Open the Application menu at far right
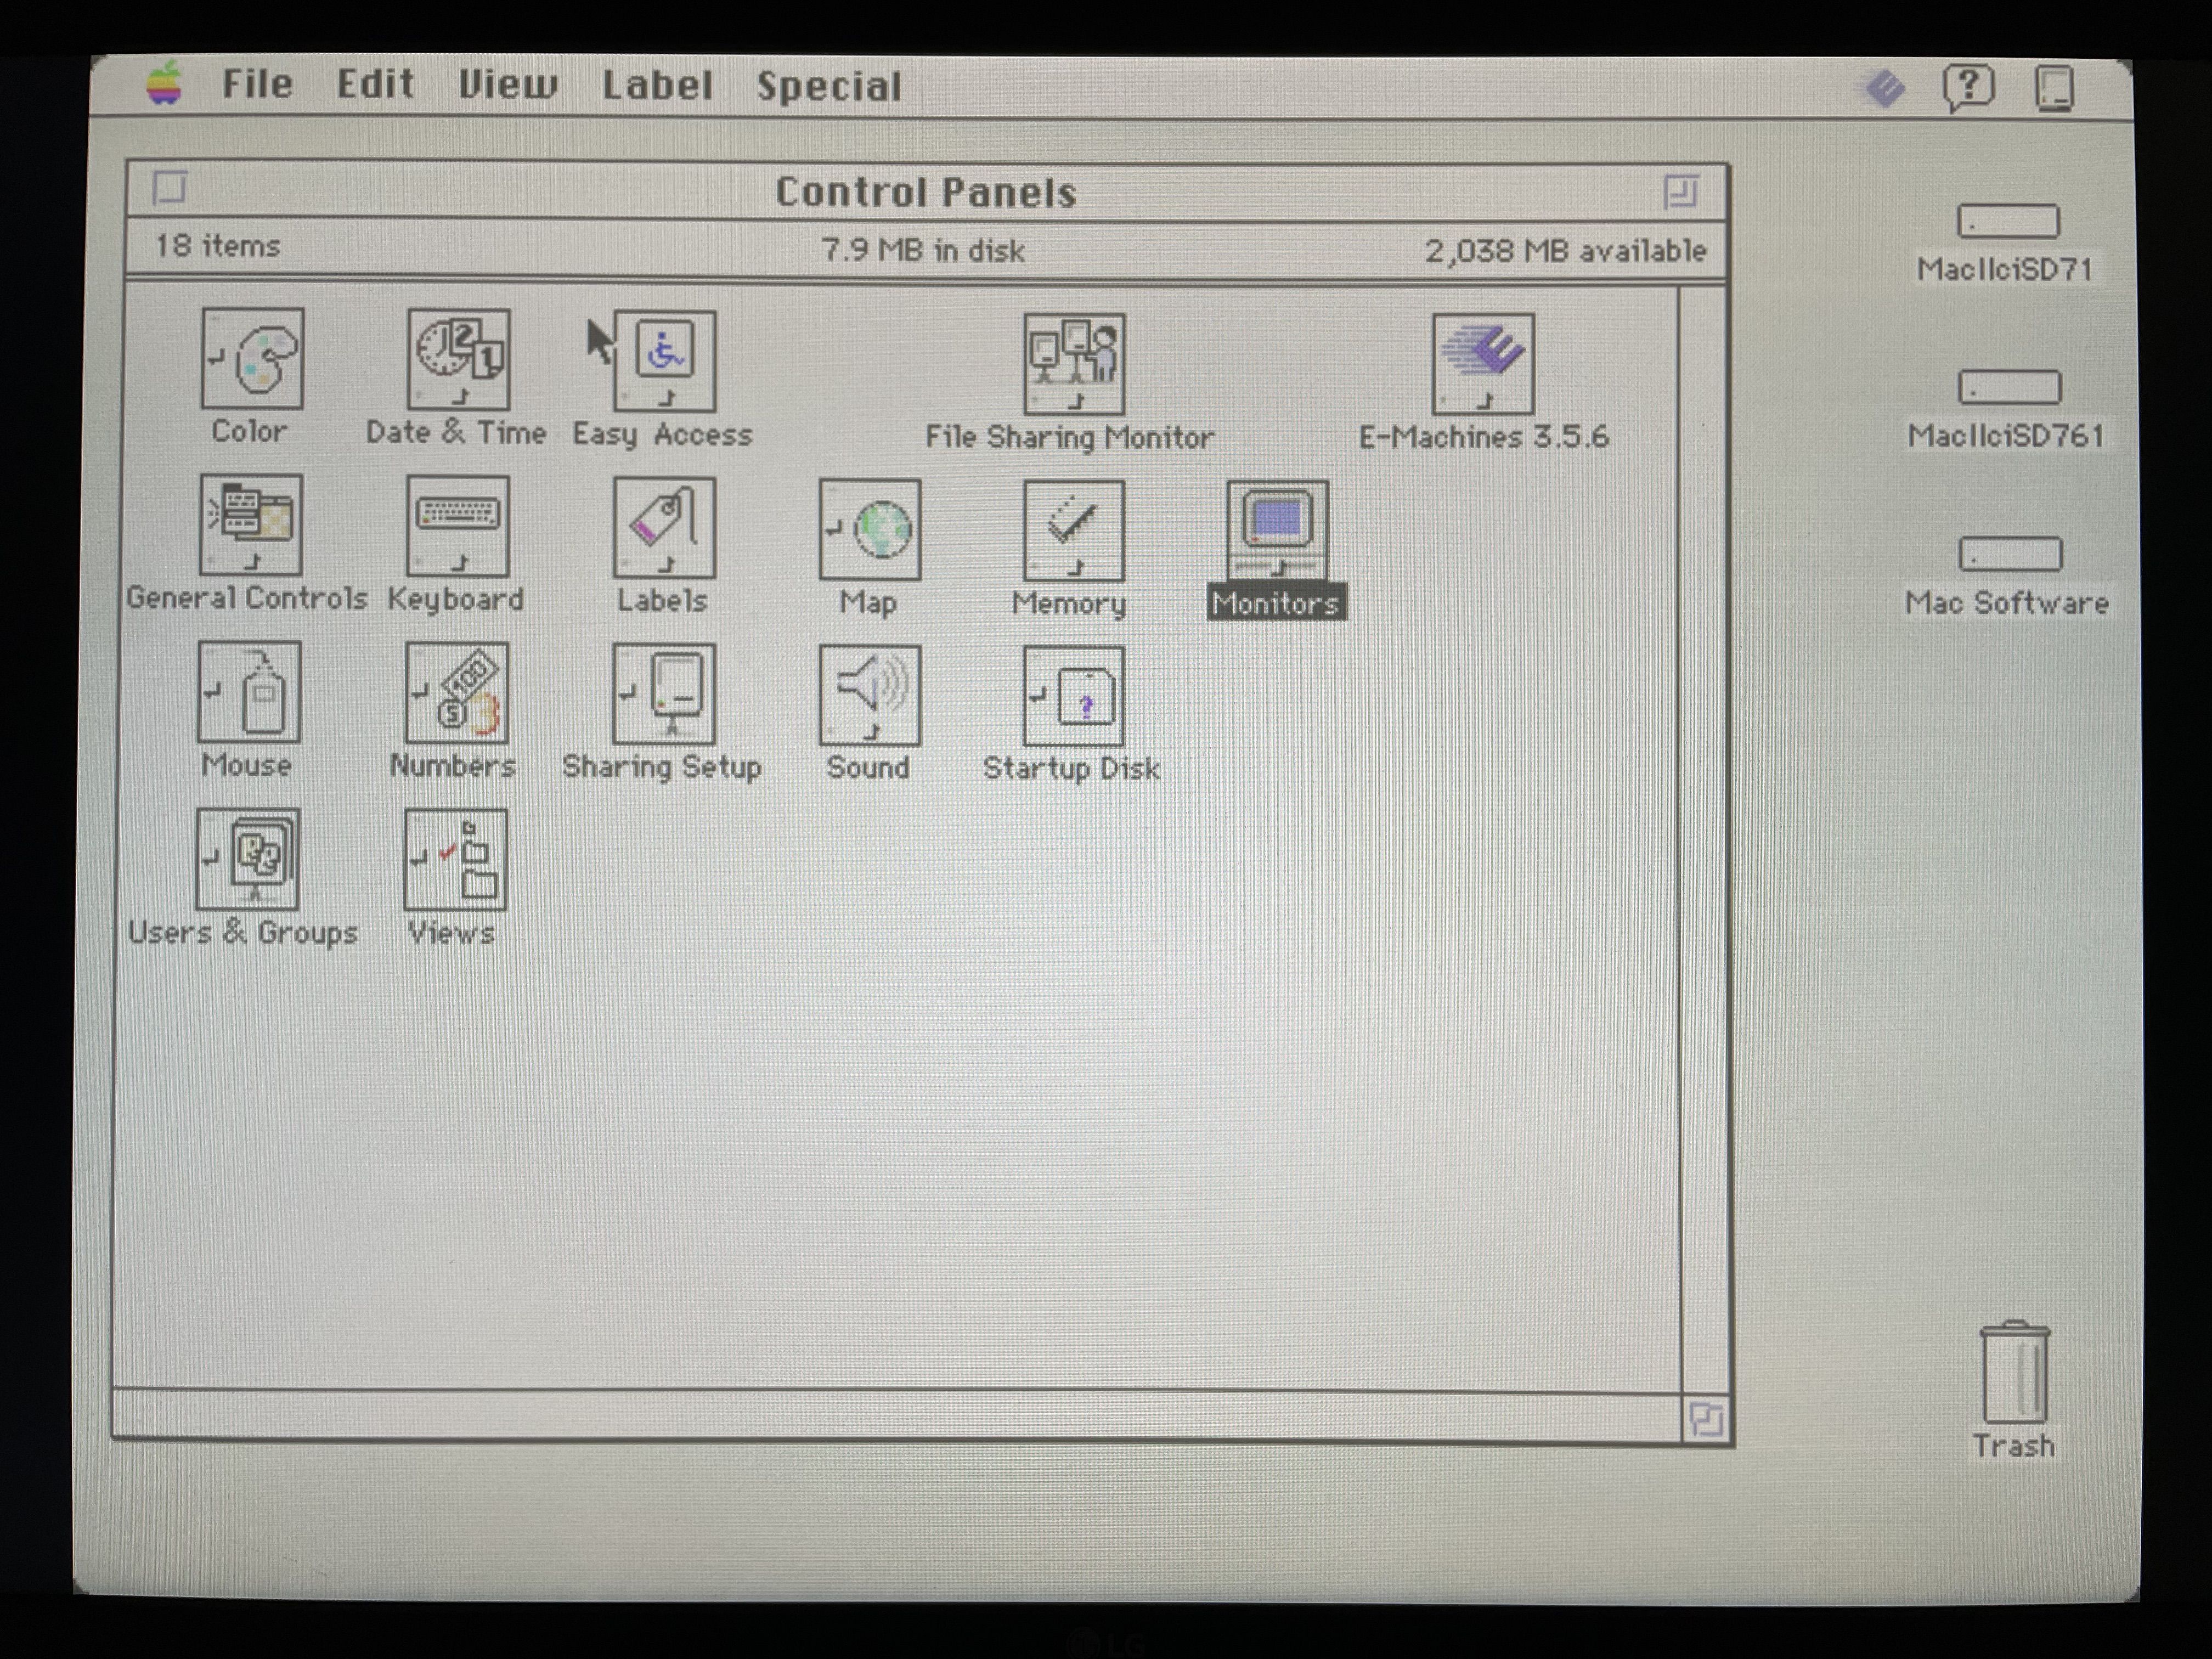 [2054, 88]
